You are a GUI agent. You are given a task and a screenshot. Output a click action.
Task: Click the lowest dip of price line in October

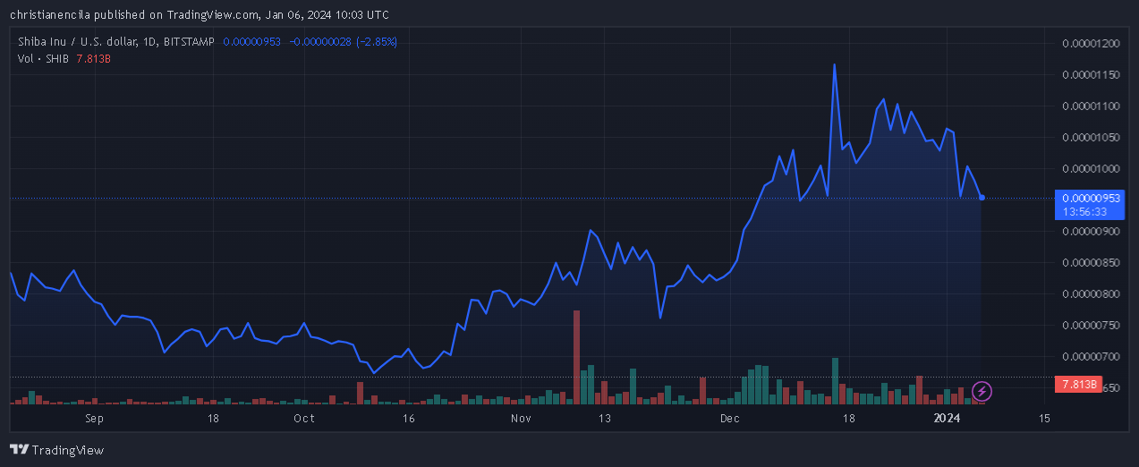tap(373, 372)
